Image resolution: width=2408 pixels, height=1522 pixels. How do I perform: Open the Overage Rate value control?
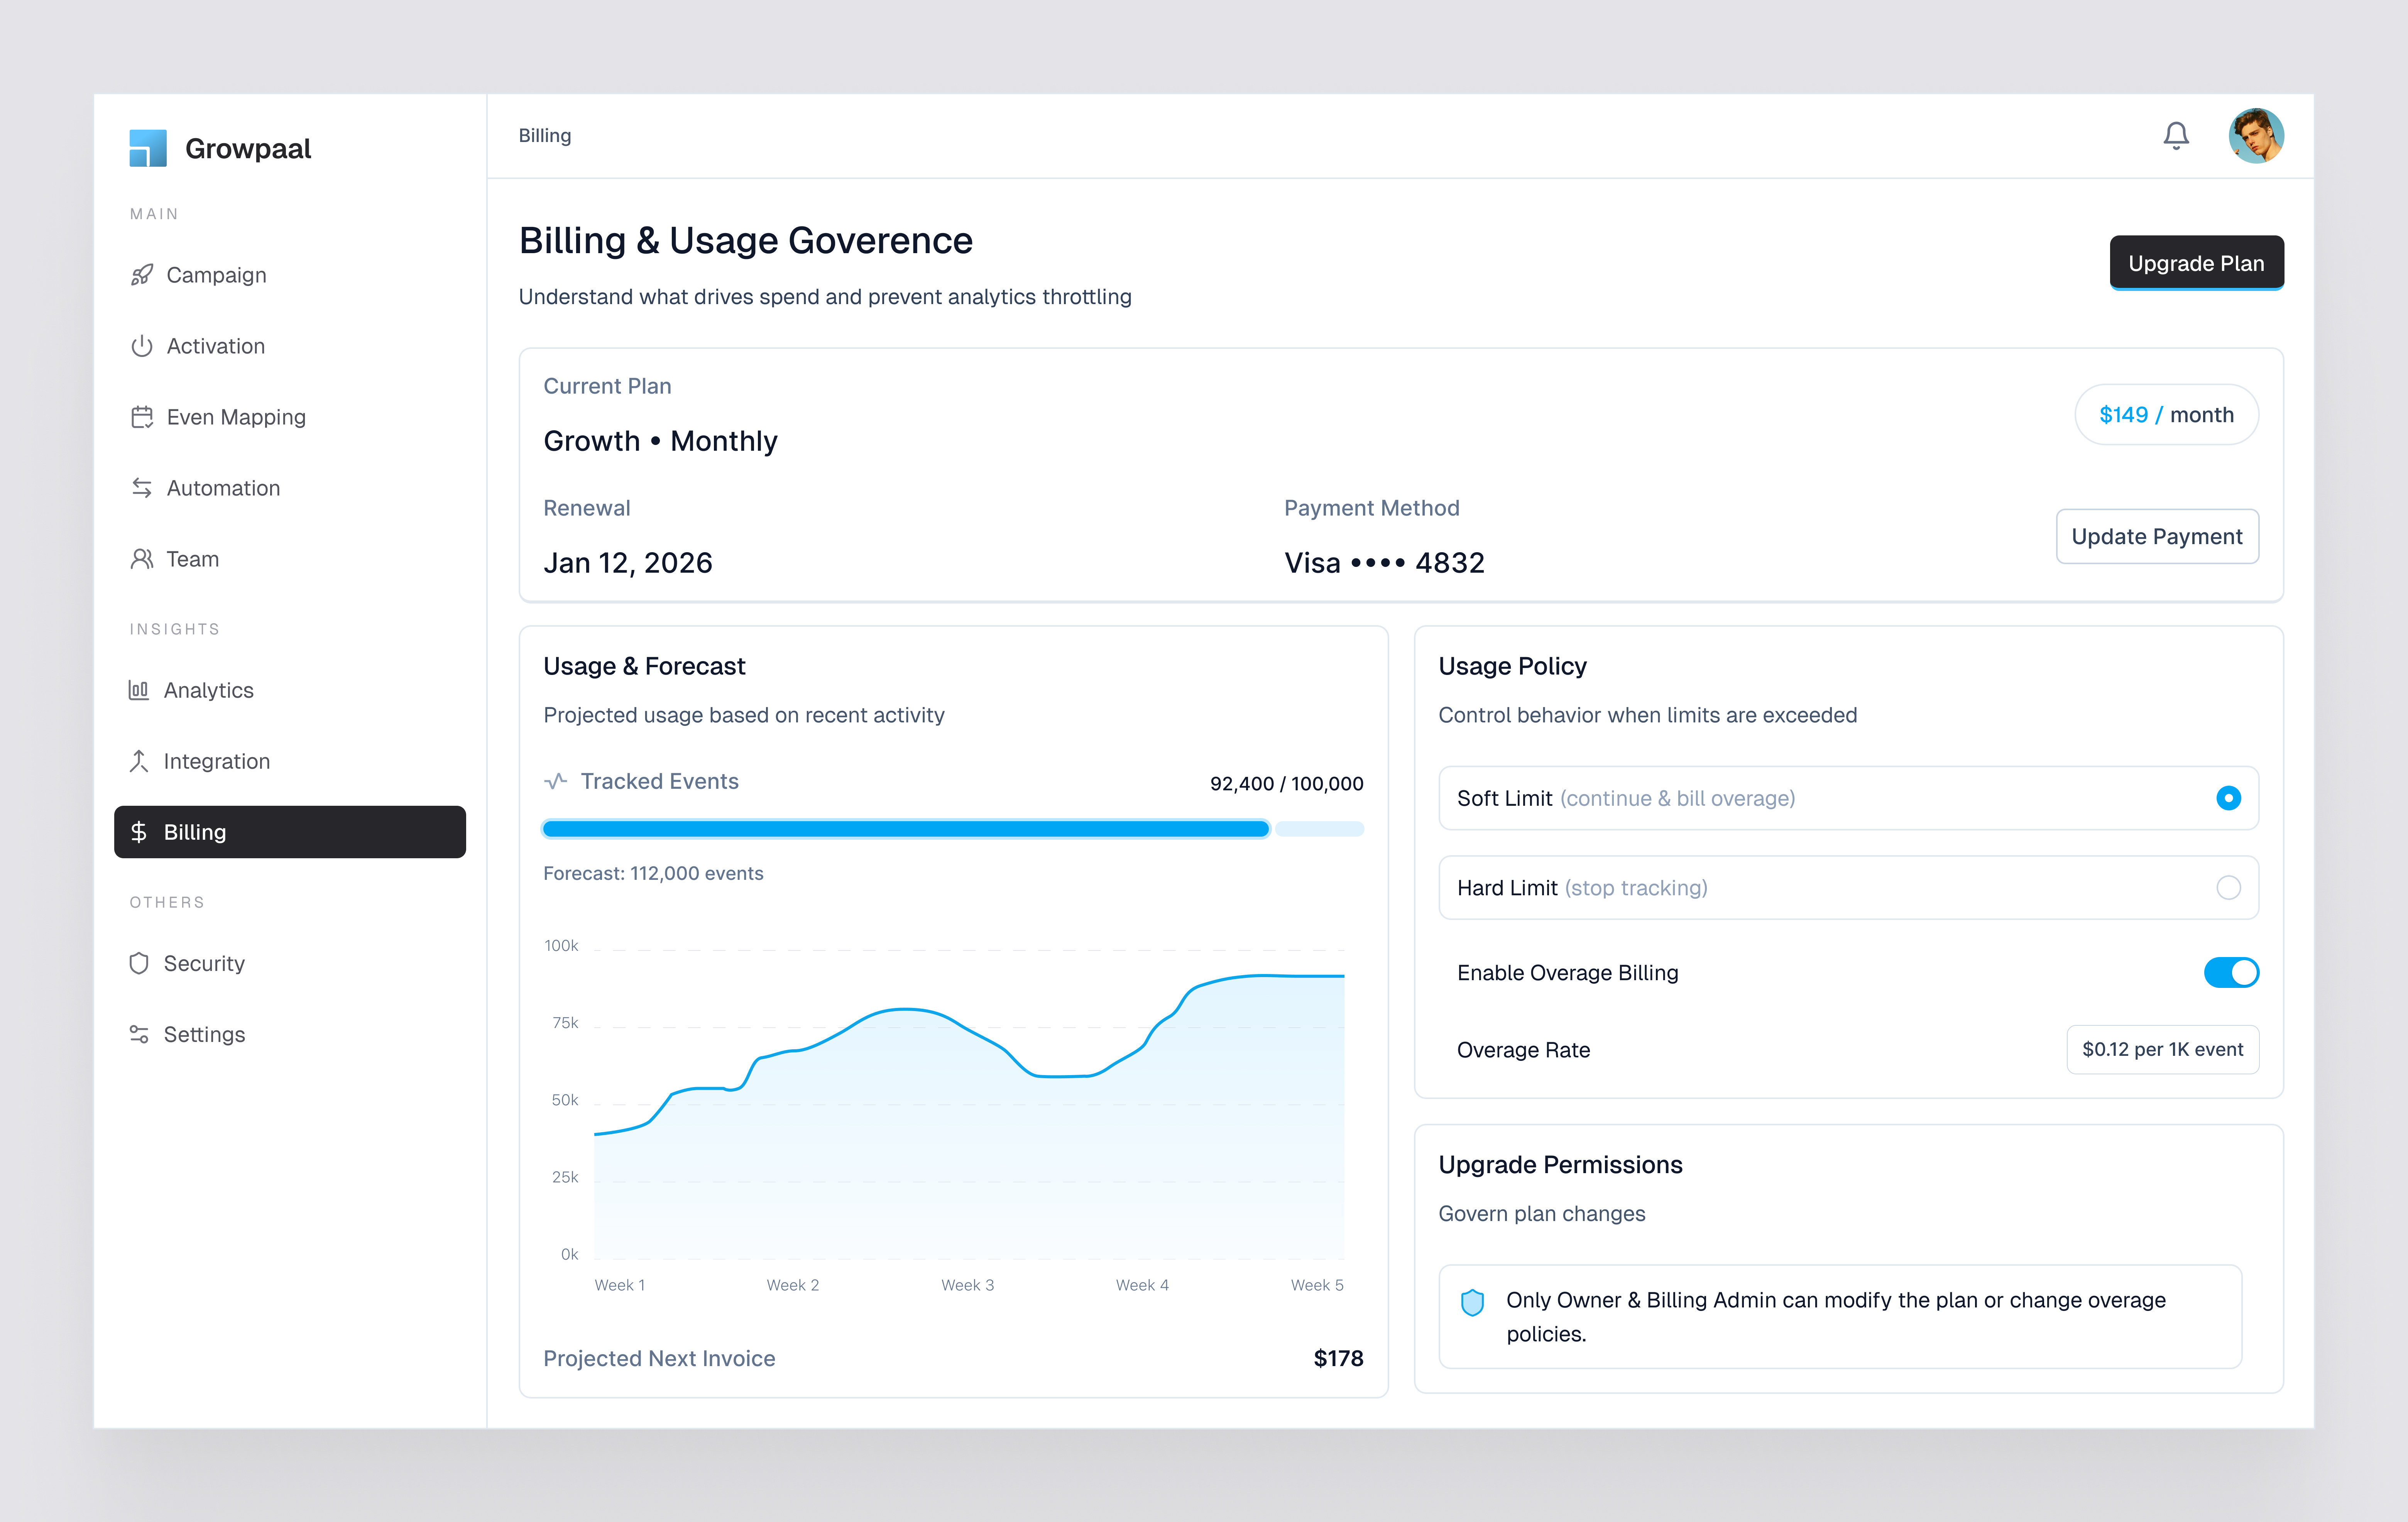pyautogui.click(x=2163, y=1049)
